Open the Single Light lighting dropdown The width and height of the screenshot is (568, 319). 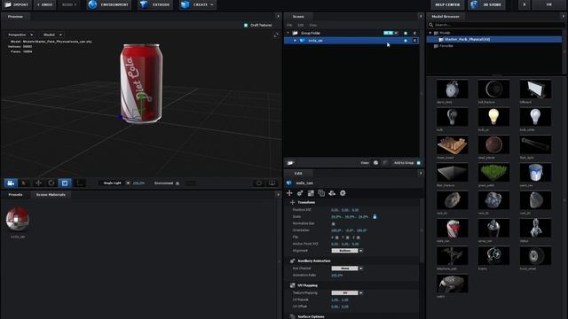pyautogui.click(x=115, y=183)
